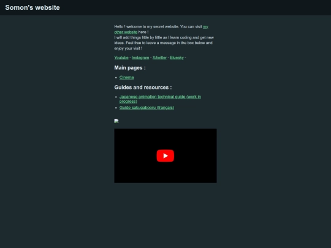Click the broken image icon
This screenshot has width=331, height=248.
(x=116, y=121)
